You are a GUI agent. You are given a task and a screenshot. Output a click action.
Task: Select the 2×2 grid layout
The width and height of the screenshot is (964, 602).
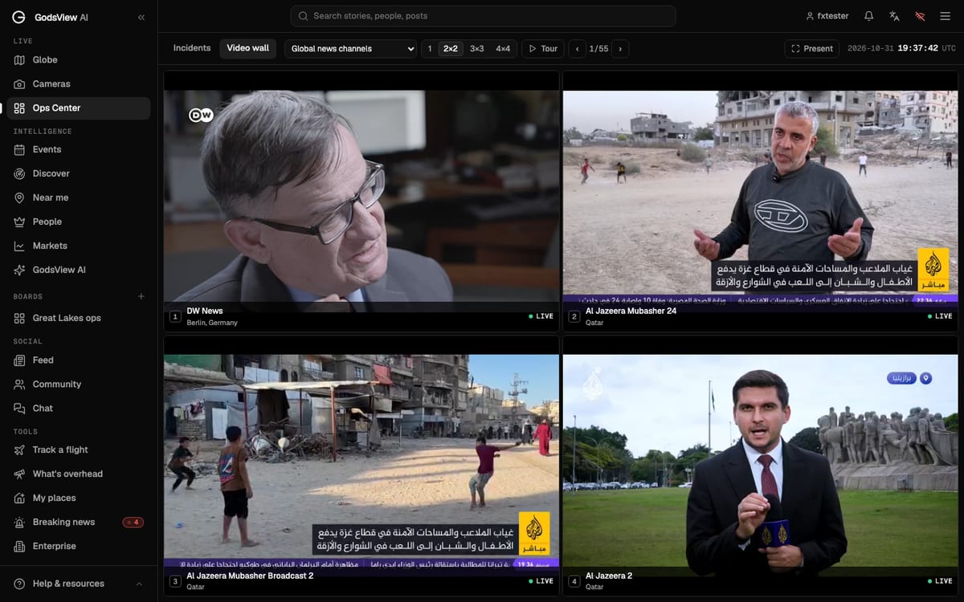pos(451,49)
